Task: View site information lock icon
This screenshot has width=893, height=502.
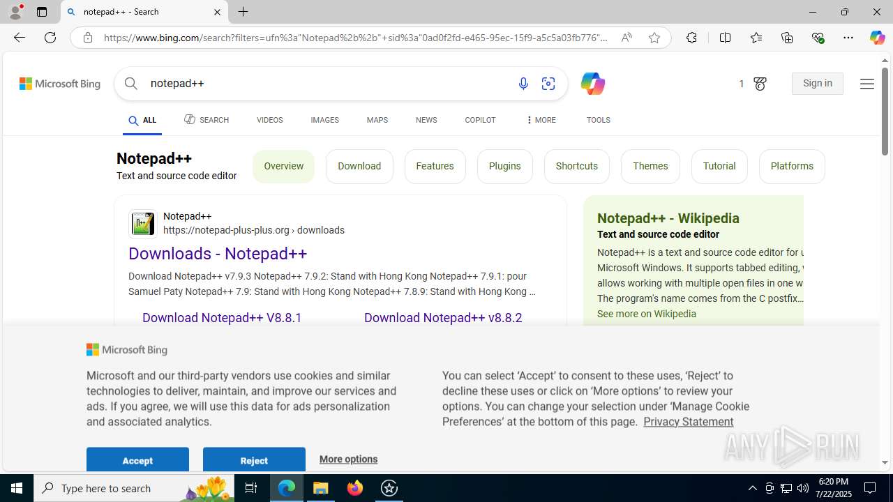Action: click(88, 38)
